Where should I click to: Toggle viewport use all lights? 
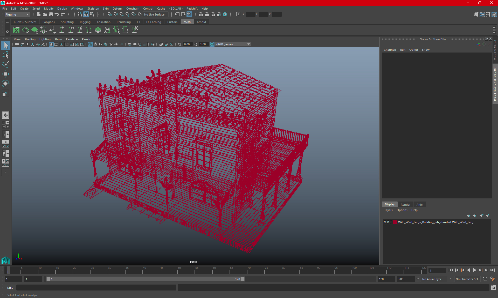pyautogui.click(x=116, y=44)
